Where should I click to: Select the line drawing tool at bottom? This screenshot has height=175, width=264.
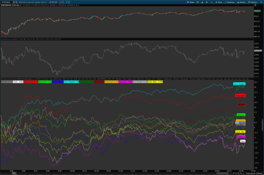(243, 173)
